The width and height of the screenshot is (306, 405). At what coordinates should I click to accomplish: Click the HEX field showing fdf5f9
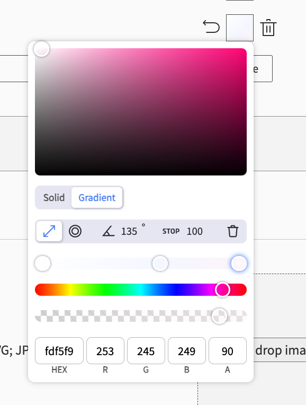[59, 351]
